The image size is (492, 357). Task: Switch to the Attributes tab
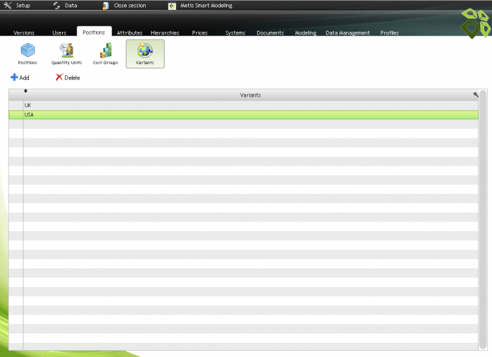pyautogui.click(x=130, y=33)
